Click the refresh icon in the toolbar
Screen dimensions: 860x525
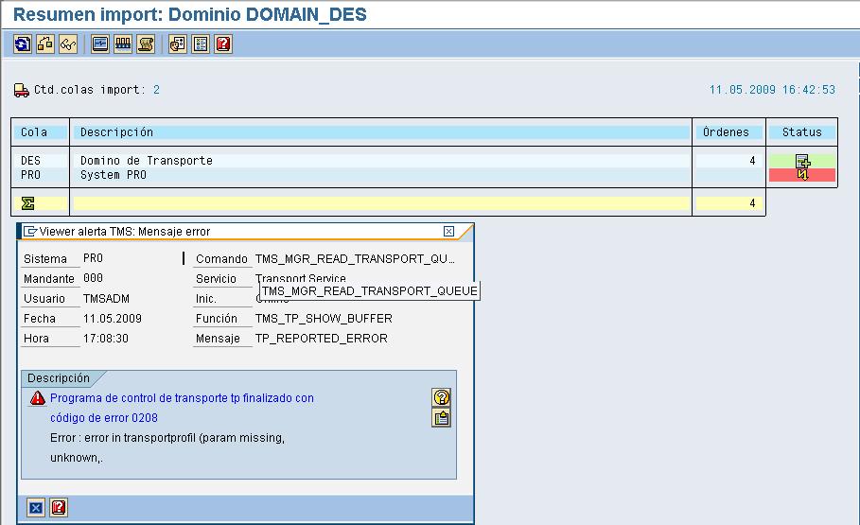coord(23,44)
